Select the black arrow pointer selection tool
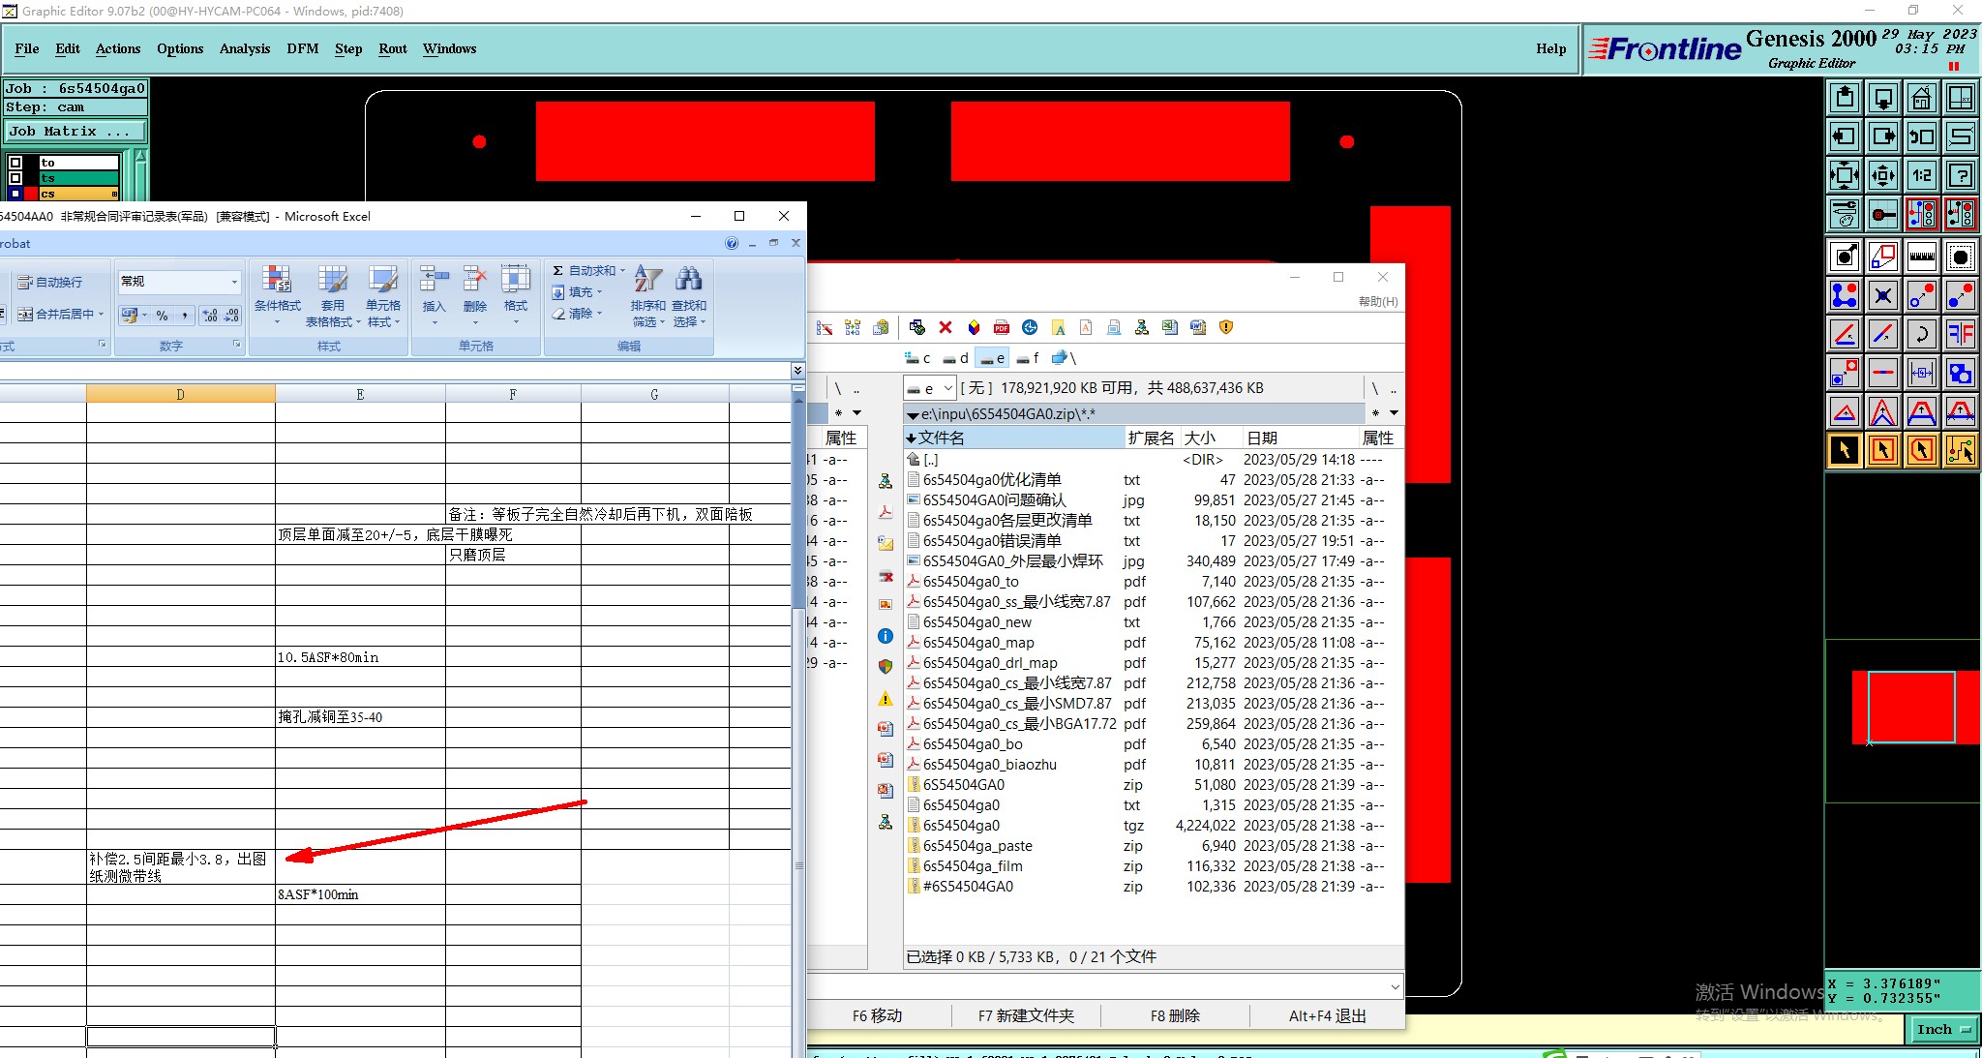This screenshot has height=1058, width=1982. (1845, 450)
